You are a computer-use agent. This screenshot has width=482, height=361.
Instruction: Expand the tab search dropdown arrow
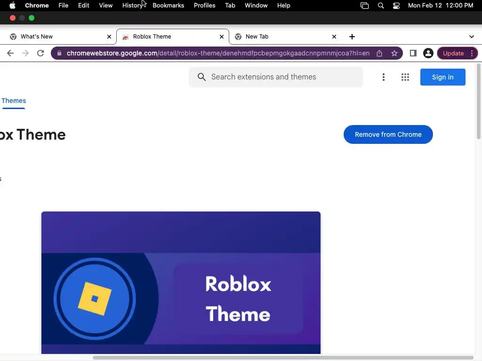(472, 37)
